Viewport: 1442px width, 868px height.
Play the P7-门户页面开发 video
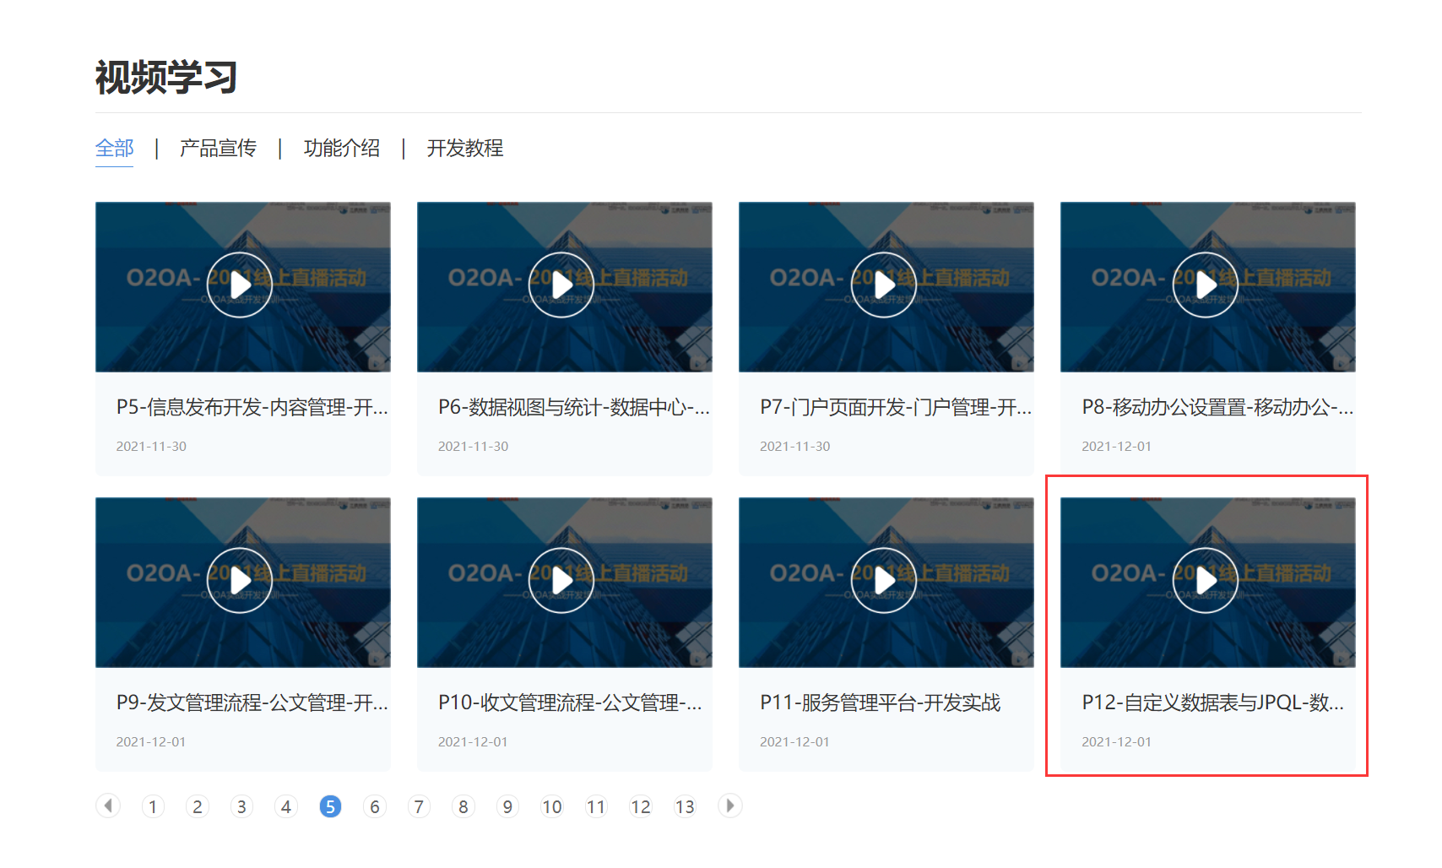883,285
